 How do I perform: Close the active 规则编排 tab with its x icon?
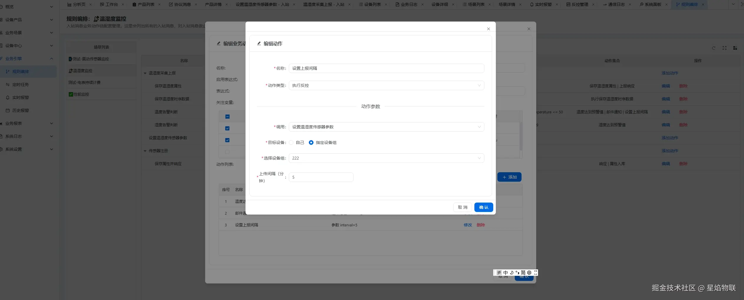(x=703, y=4)
